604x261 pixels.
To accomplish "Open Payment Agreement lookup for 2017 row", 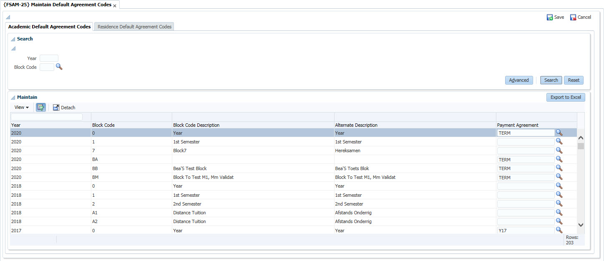I will 559,230.
